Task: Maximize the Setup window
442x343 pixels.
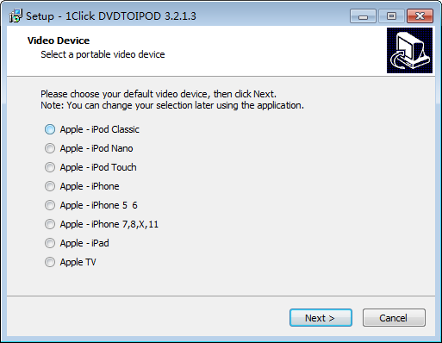Action: [x=391, y=16]
